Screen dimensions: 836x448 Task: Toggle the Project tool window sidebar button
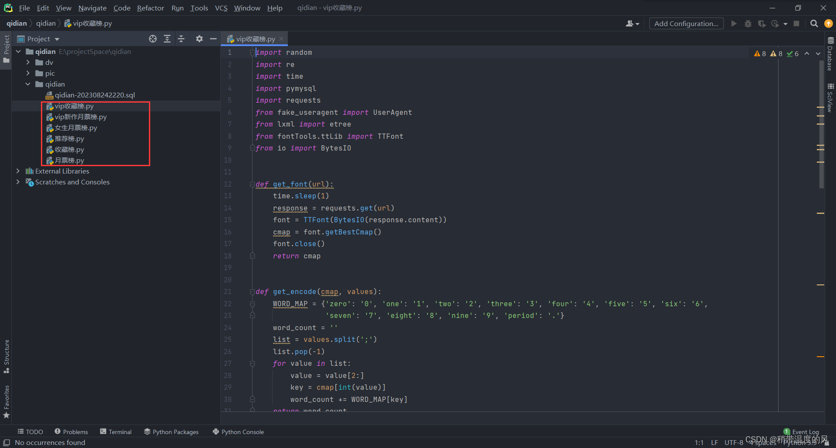tap(6, 49)
